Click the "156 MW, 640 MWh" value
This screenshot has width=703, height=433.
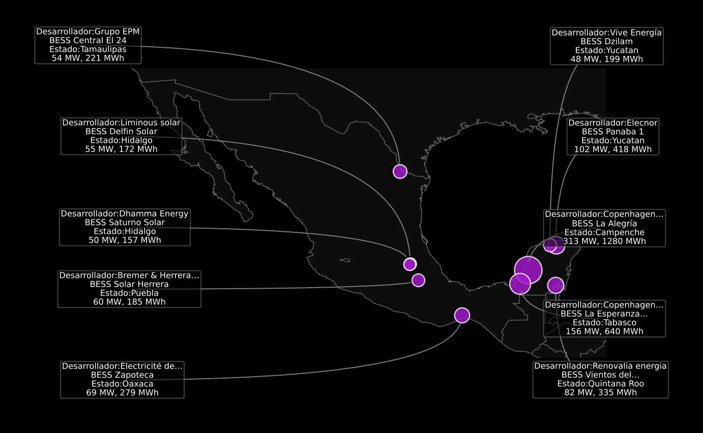tap(604, 331)
